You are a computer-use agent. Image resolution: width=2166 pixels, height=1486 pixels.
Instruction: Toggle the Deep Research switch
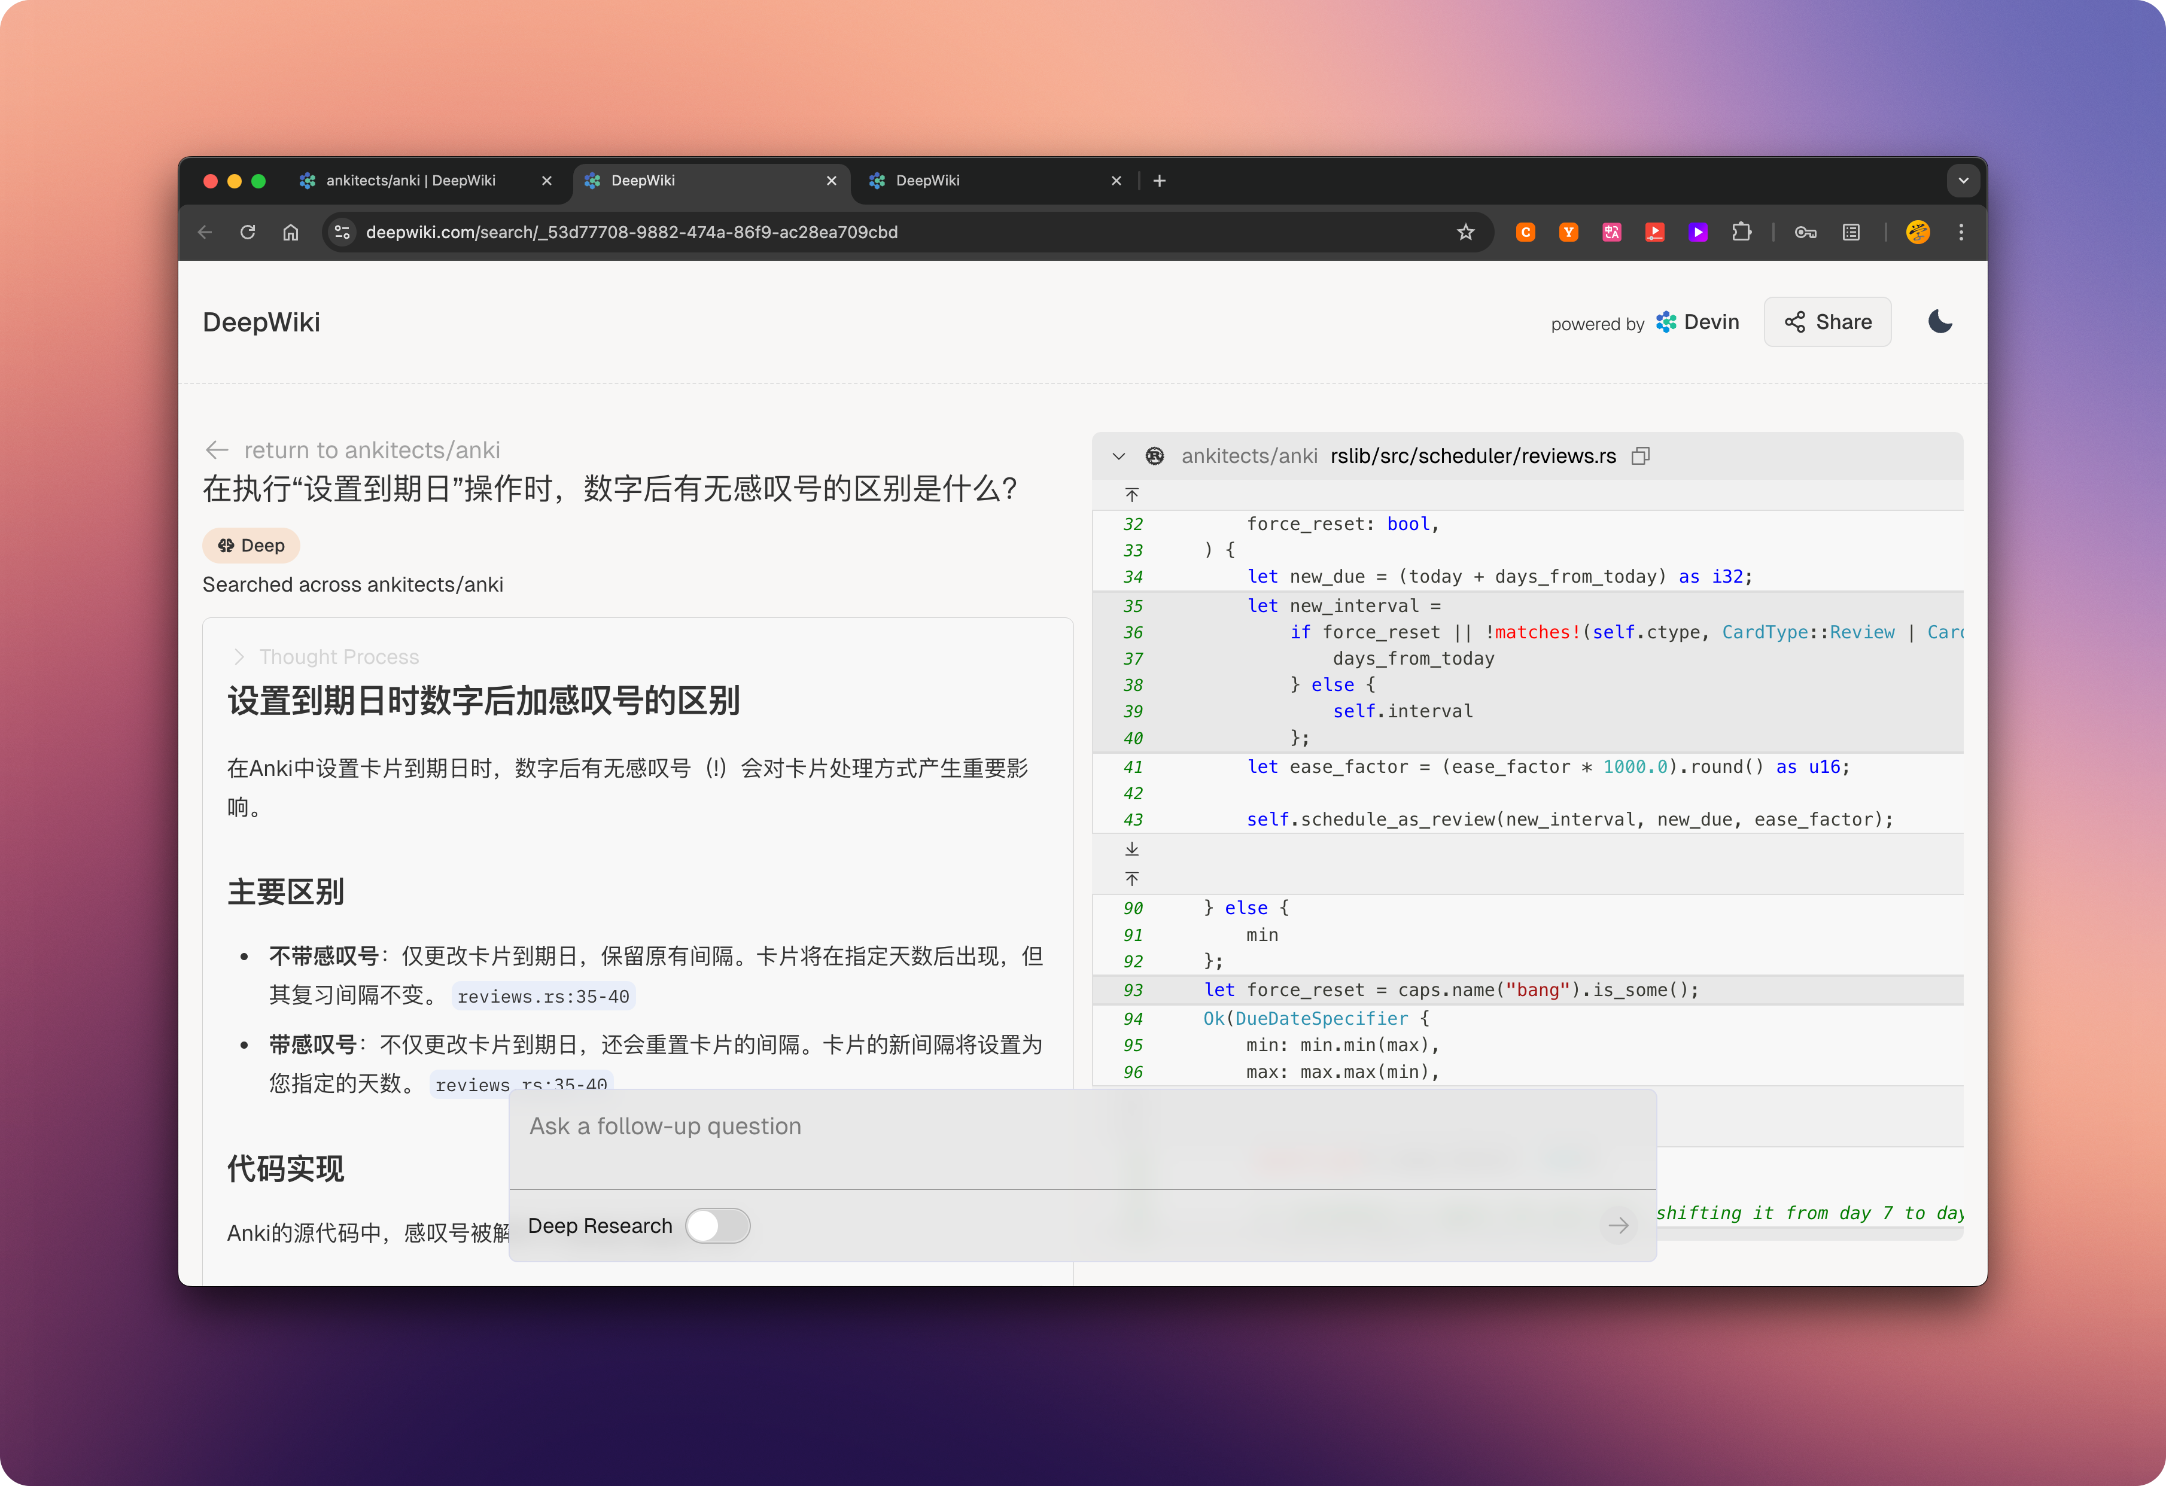pos(717,1226)
